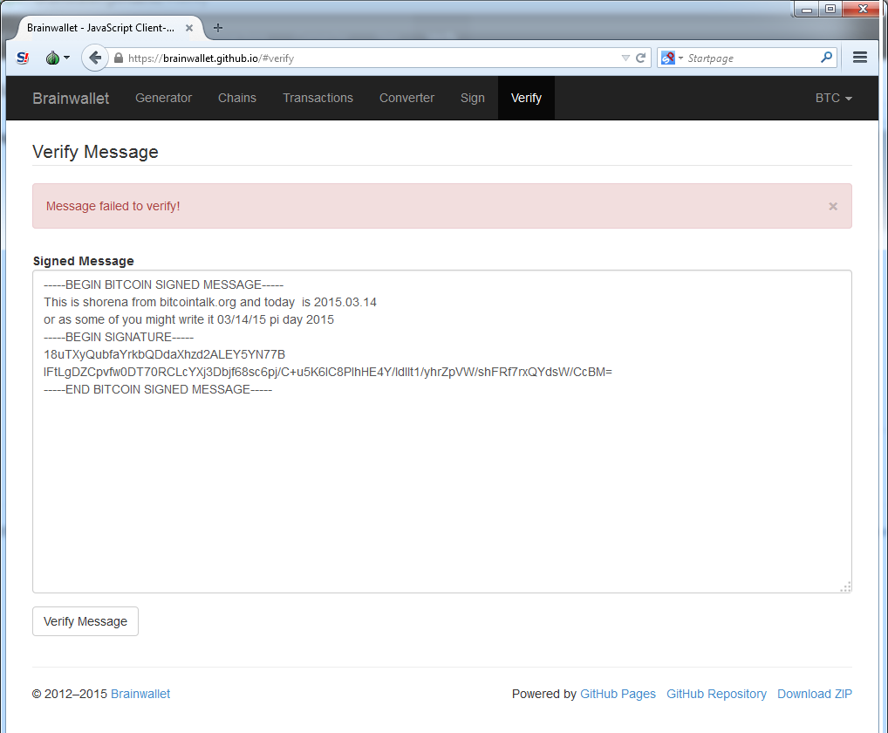Open the Tor onion button menu
Image resolution: width=888 pixels, height=733 pixels.
coord(58,58)
